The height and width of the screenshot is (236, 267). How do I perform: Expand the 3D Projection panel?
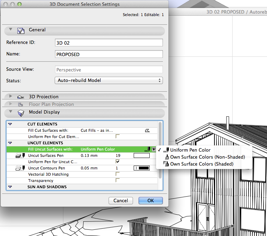click(x=10, y=96)
